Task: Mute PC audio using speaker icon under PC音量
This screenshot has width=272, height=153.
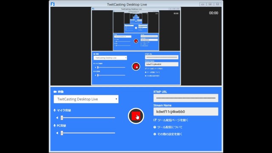Action: (x=57, y=133)
